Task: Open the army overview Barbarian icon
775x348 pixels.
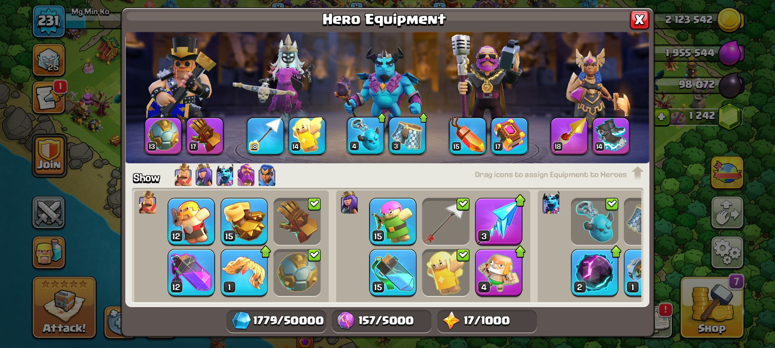Action: pos(49,252)
